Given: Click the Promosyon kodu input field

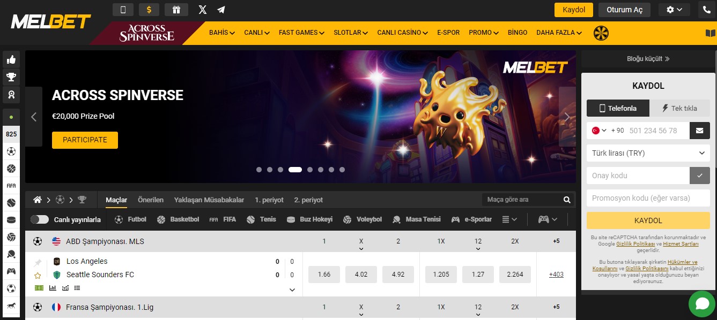Looking at the screenshot, I should pyautogui.click(x=648, y=198).
